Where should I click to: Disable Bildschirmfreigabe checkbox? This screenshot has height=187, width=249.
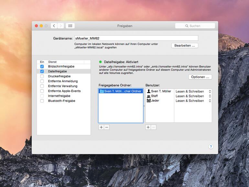tap(42, 66)
